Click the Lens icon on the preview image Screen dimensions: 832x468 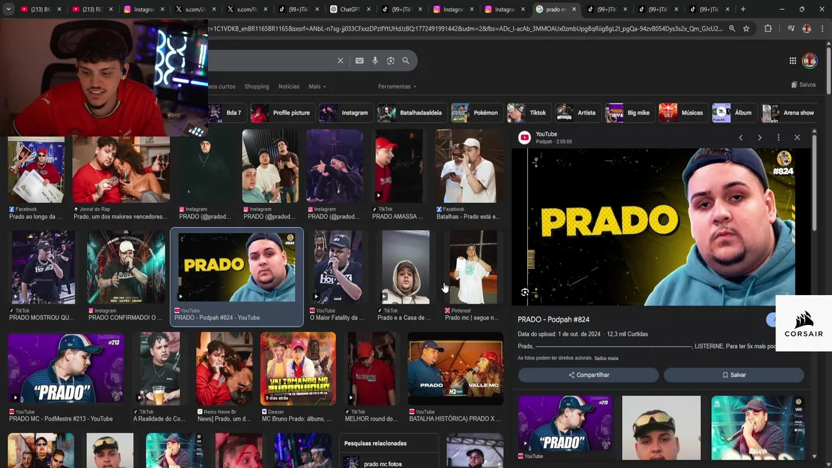point(525,292)
